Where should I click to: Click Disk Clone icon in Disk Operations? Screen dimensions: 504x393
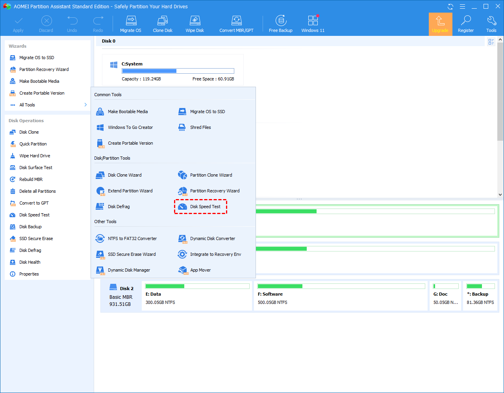tap(13, 132)
